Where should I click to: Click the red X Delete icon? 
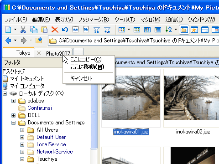[55, 30]
